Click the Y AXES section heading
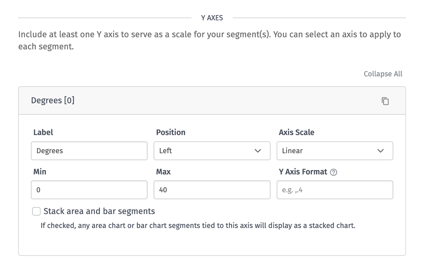This screenshot has height=264, width=426. (x=212, y=18)
